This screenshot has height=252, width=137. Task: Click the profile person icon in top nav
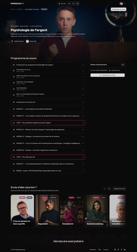coord(78,3)
